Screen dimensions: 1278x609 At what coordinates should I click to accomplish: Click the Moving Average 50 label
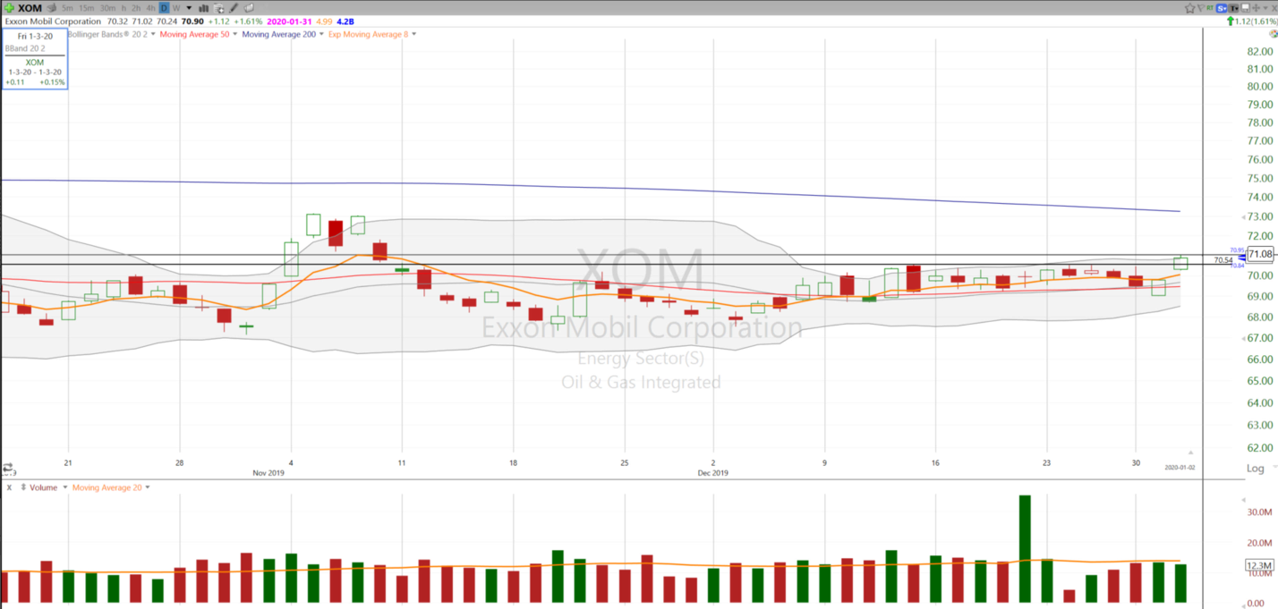(194, 34)
